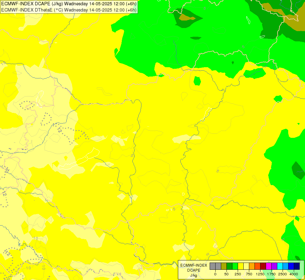Select the pure blue legend swatch

point(291,266)
